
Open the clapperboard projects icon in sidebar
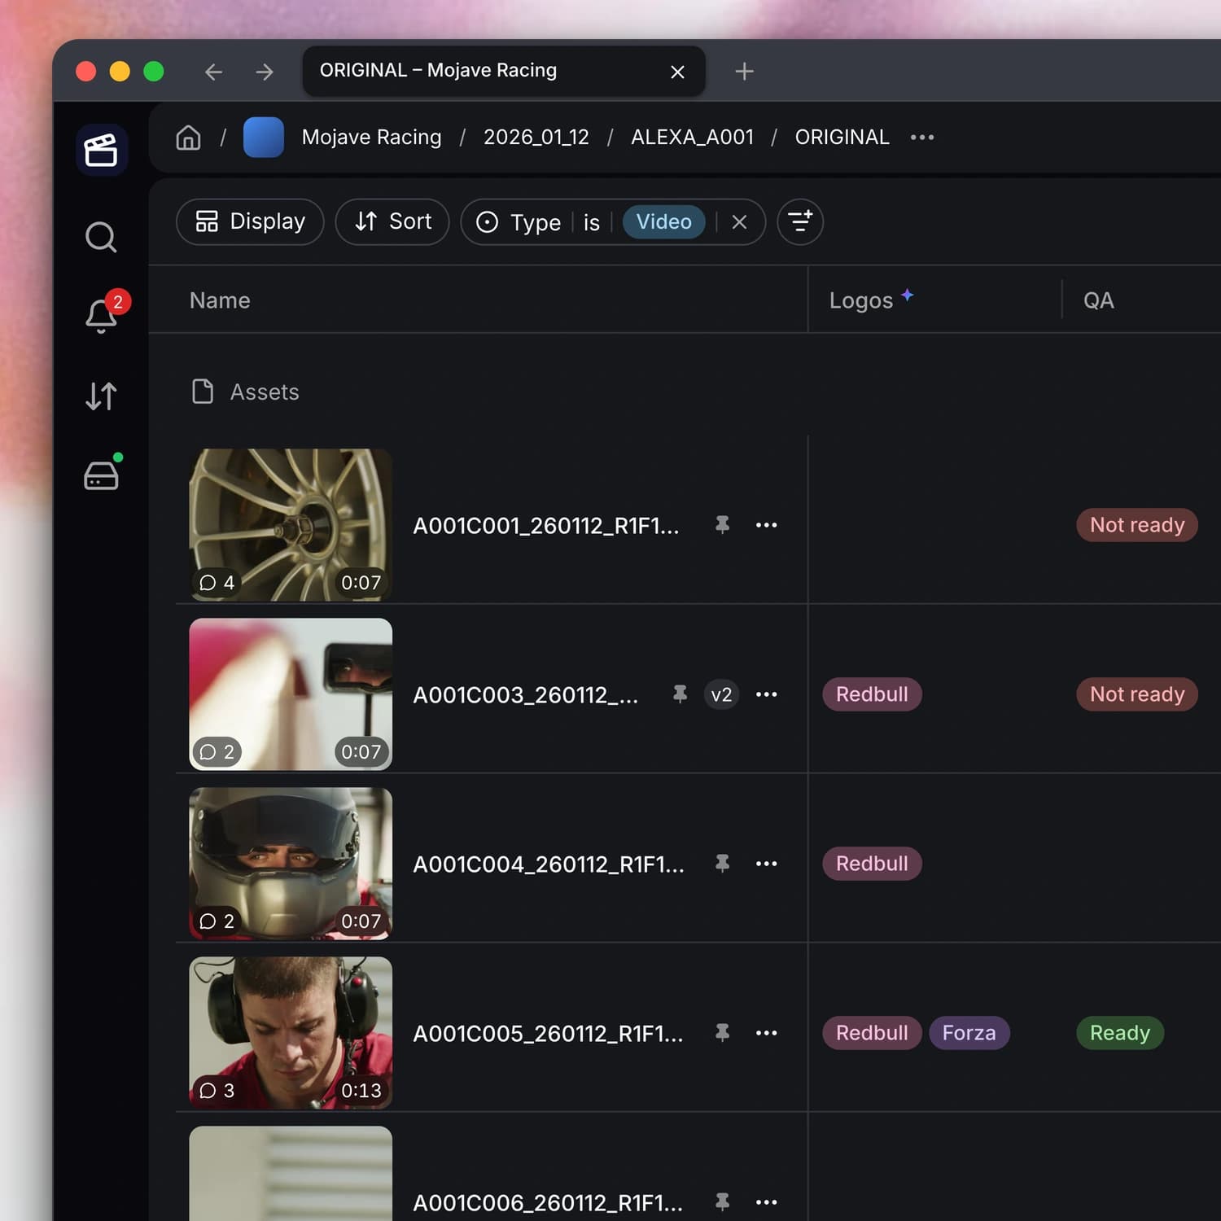[x=102, y=151]
